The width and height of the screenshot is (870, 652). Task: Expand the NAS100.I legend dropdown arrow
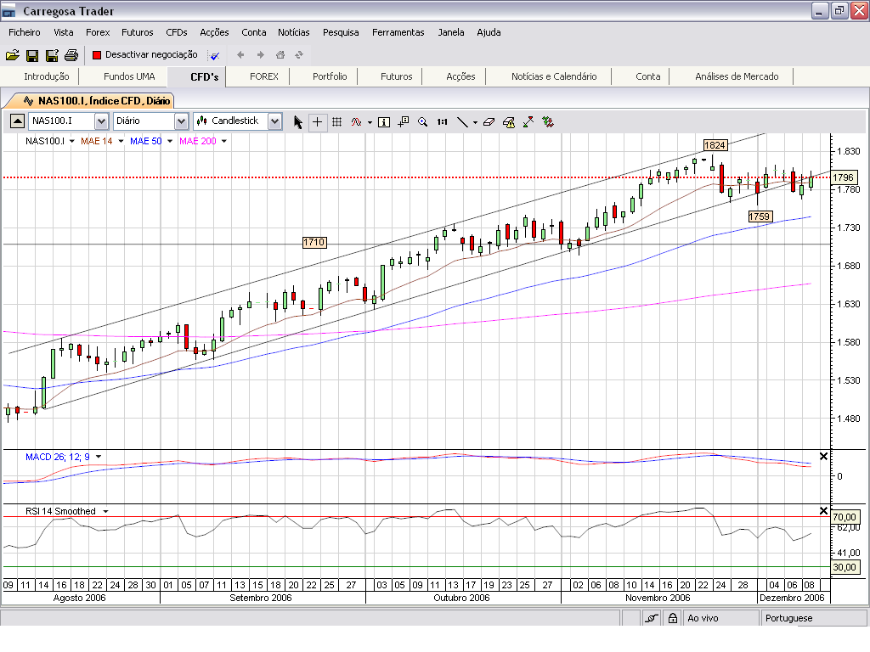point(71,142)
